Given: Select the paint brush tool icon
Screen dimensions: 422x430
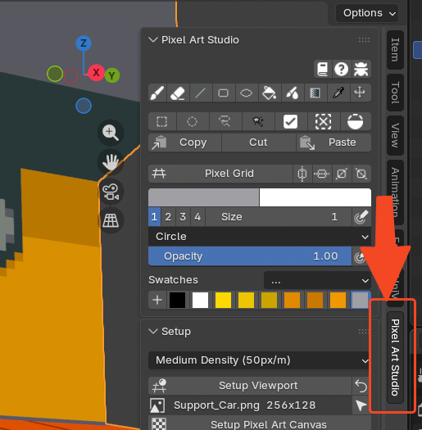Looking at the screenshot, I should 157,93.
